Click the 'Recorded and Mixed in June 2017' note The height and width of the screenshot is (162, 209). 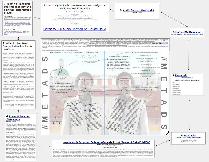pos(75,12)
